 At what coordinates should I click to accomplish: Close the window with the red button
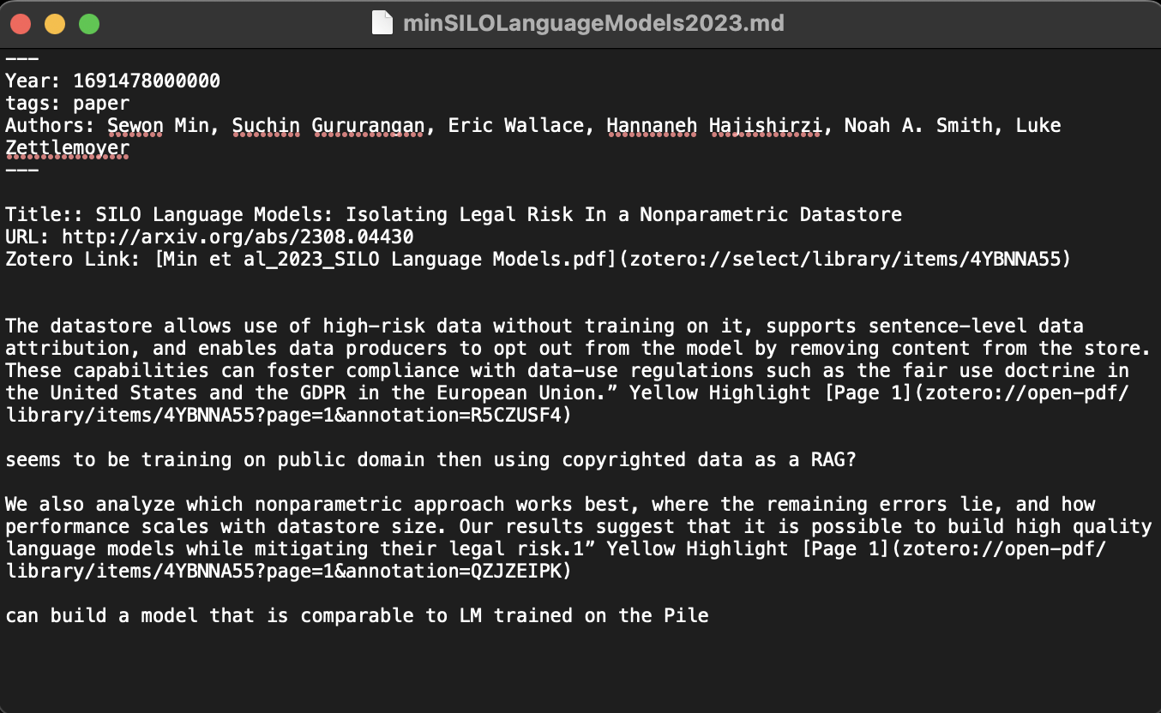(x=21, y=24)
